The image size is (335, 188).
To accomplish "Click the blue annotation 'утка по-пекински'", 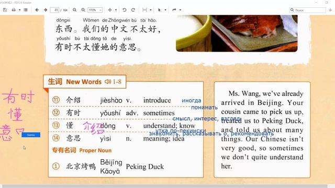I will (x=181, y=130).
